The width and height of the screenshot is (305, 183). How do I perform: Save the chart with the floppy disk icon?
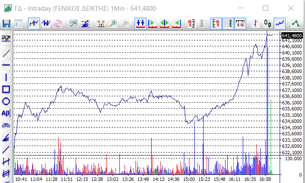[x=6, y=24]
